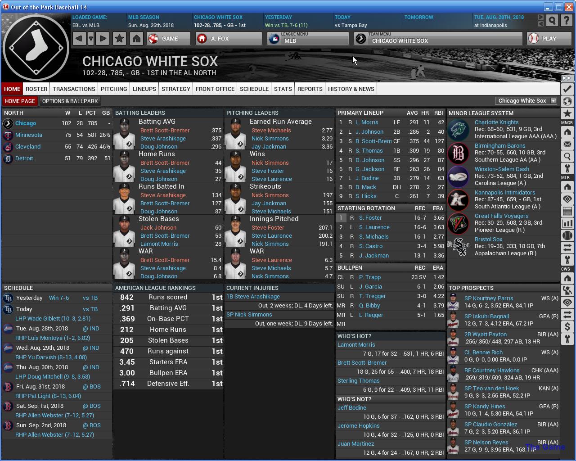Open the A. FOX manager menu
Image resolution: width=576 pixels, height=461 pixels.
[229, 39]
